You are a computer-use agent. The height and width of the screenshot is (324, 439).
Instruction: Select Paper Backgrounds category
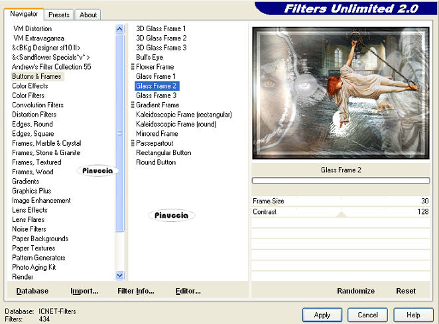pos(40,239)
